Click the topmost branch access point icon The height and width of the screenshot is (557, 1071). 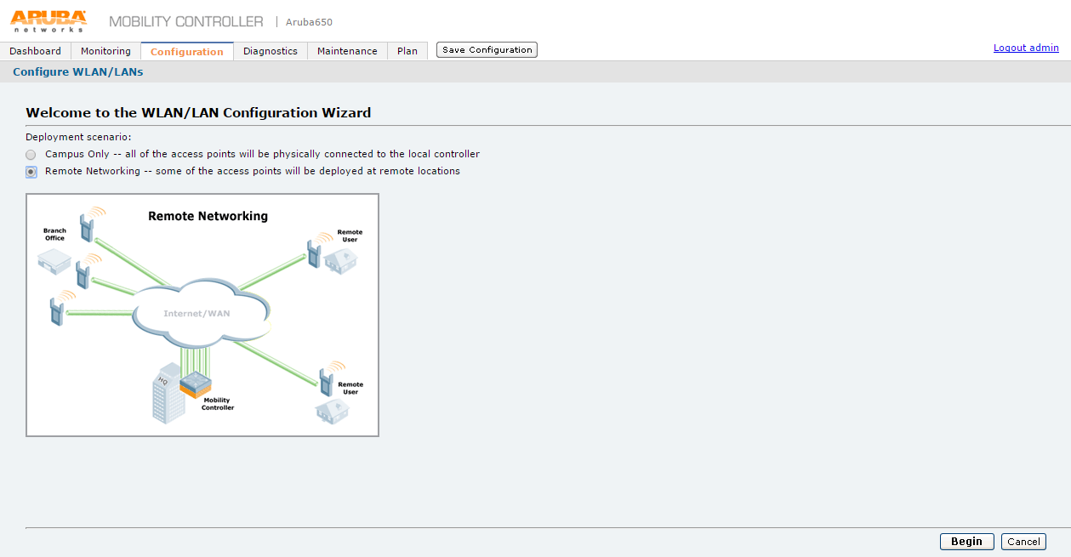(x=88, y=225)
